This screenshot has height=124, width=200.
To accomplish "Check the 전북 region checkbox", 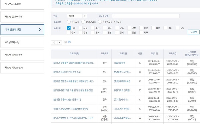I will 93,33.
